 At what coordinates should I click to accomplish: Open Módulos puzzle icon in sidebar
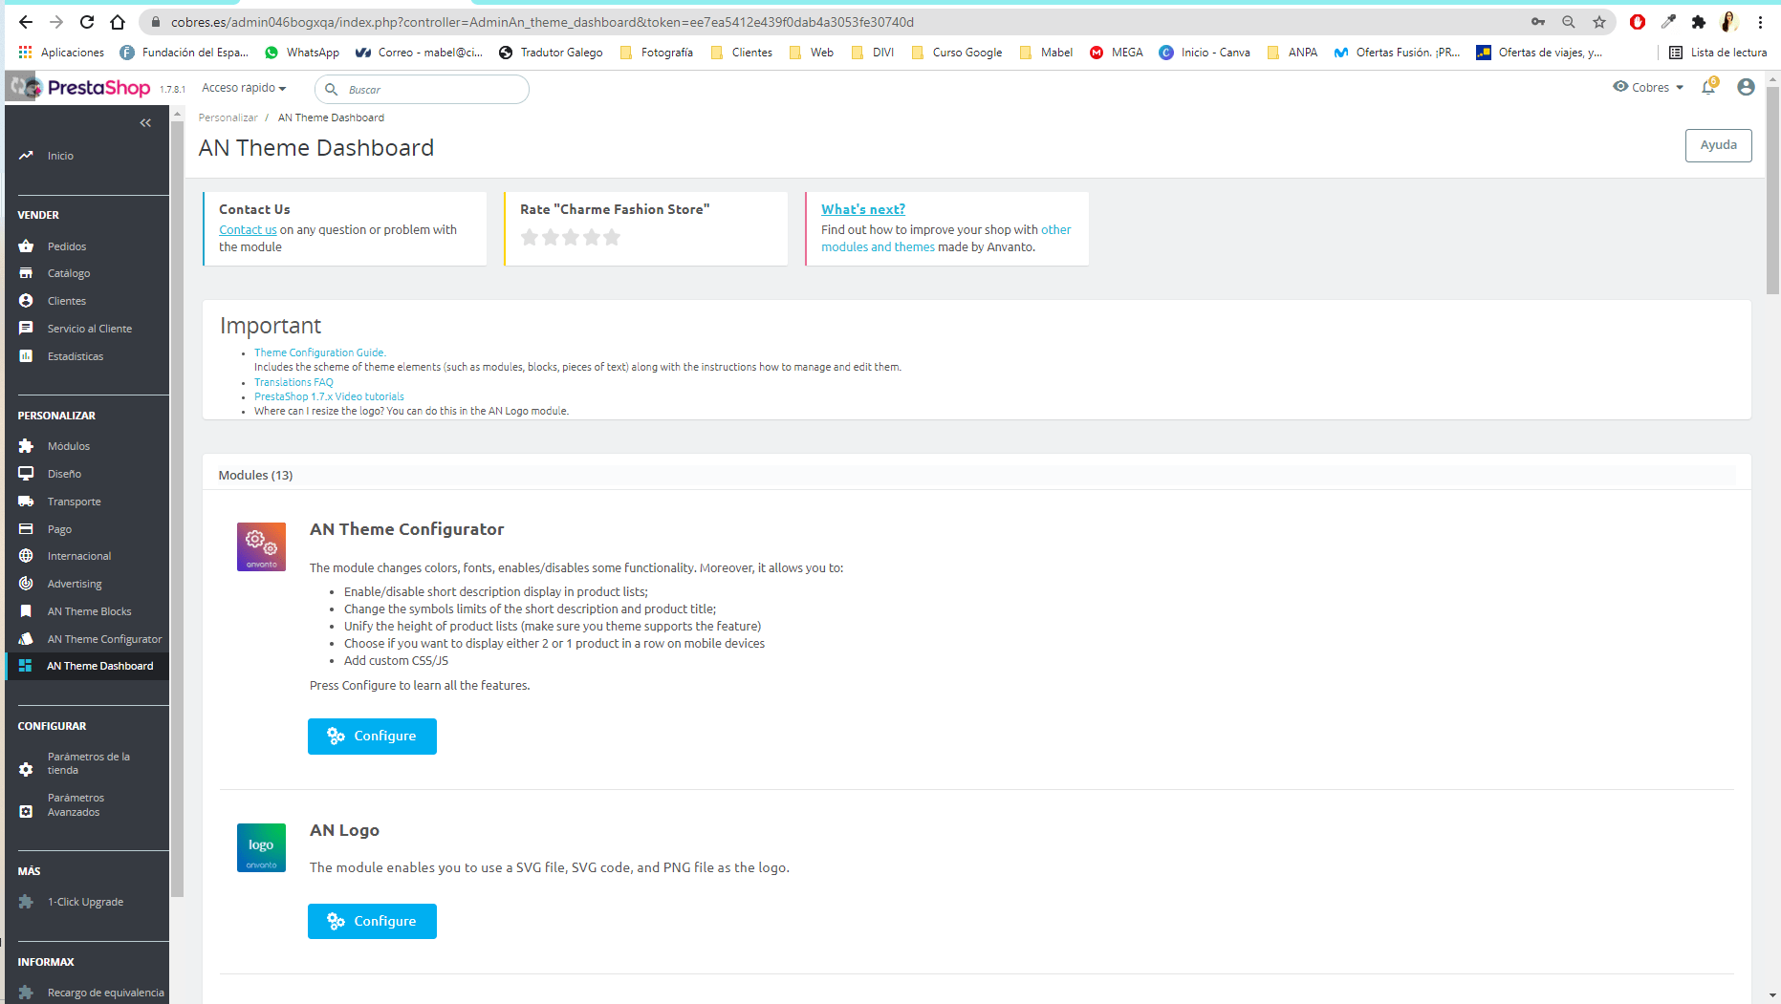[26, 446]
